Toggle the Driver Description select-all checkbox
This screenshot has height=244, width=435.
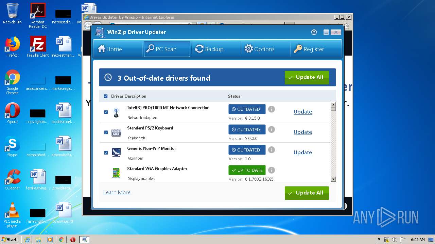click(106, 96)
